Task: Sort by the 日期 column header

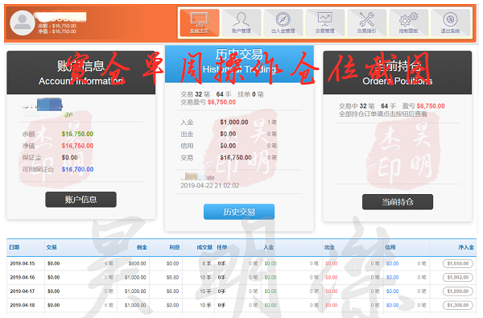Action: click(14, 247)
